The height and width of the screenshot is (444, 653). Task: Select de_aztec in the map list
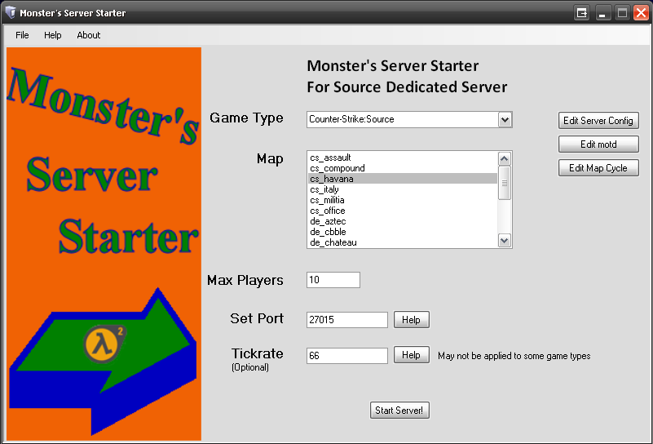[x=403, y=221]
